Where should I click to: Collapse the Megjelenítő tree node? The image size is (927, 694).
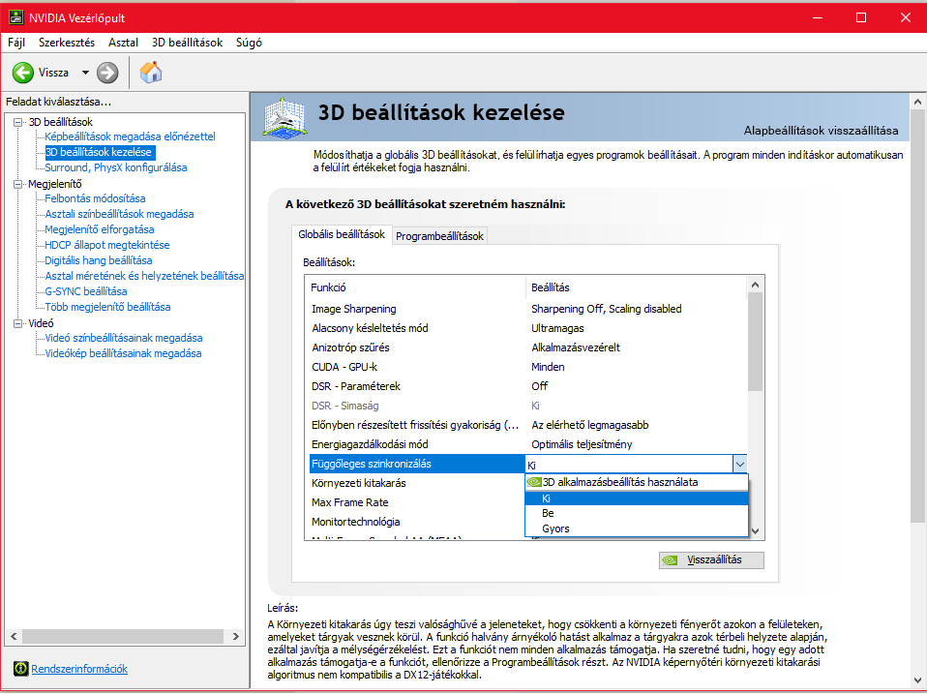point(17,185)
